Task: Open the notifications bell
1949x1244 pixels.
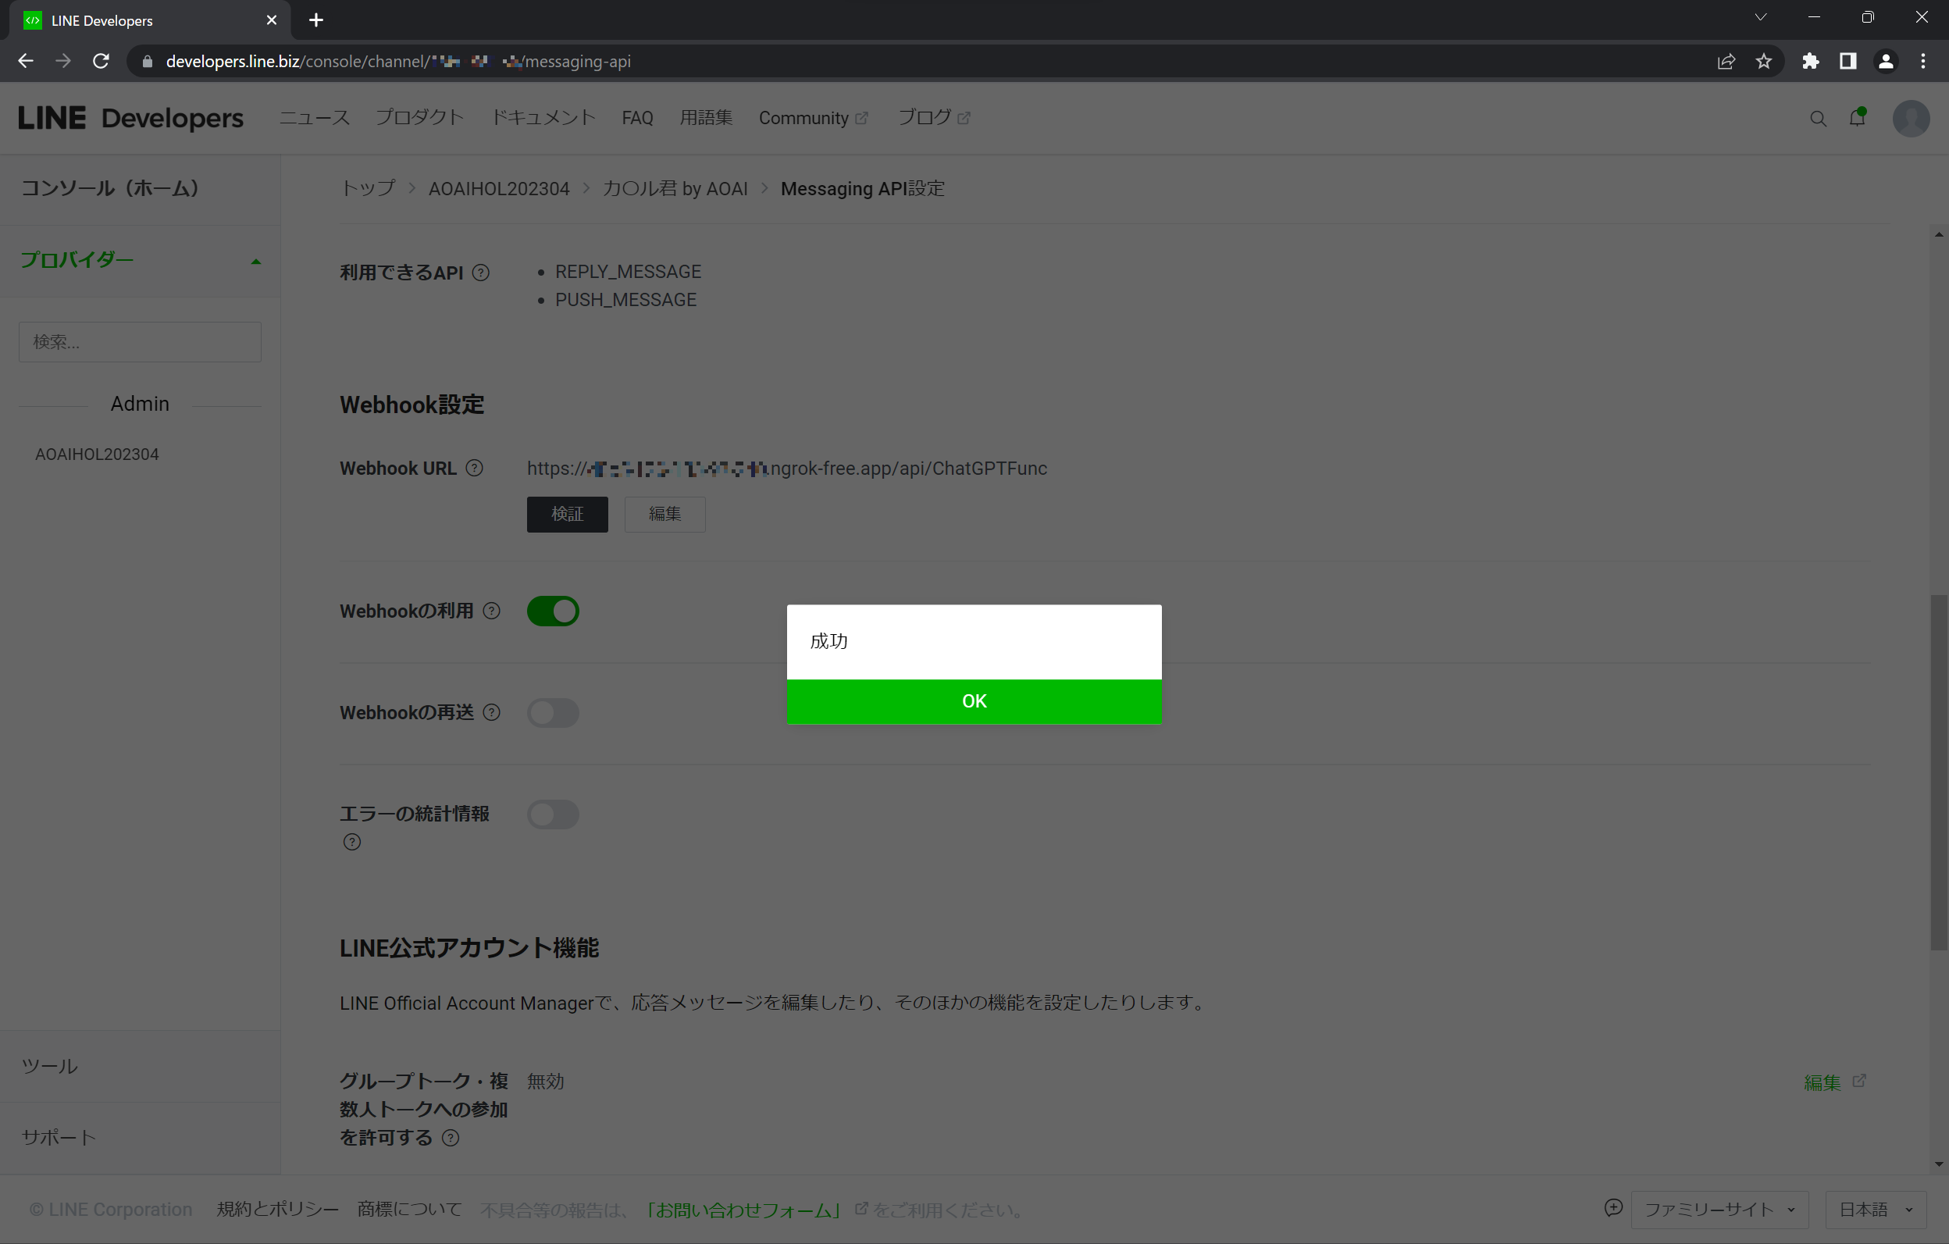Action: point(1857,118)
